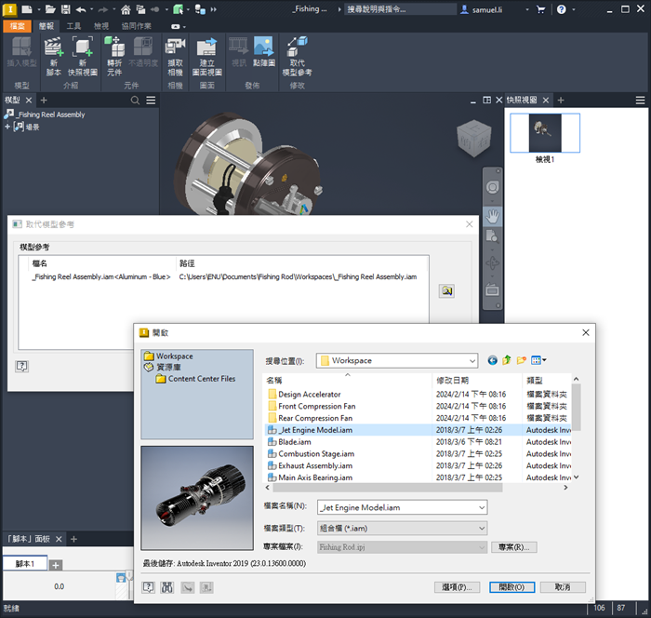The image size is (651, 618).
Task: Click the Back arrow icon in Open dialog
Action: point(492,360)
